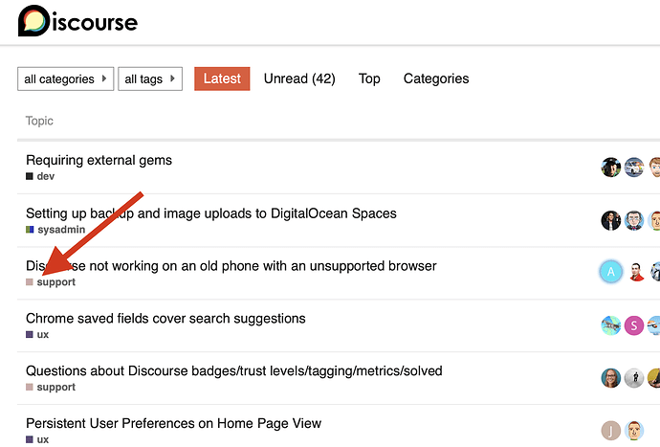Click second avatar on badges questions topic
Image resolution: width=660 pixels, height=447 pixels.
pyautogui.click(x=634, y=378)
